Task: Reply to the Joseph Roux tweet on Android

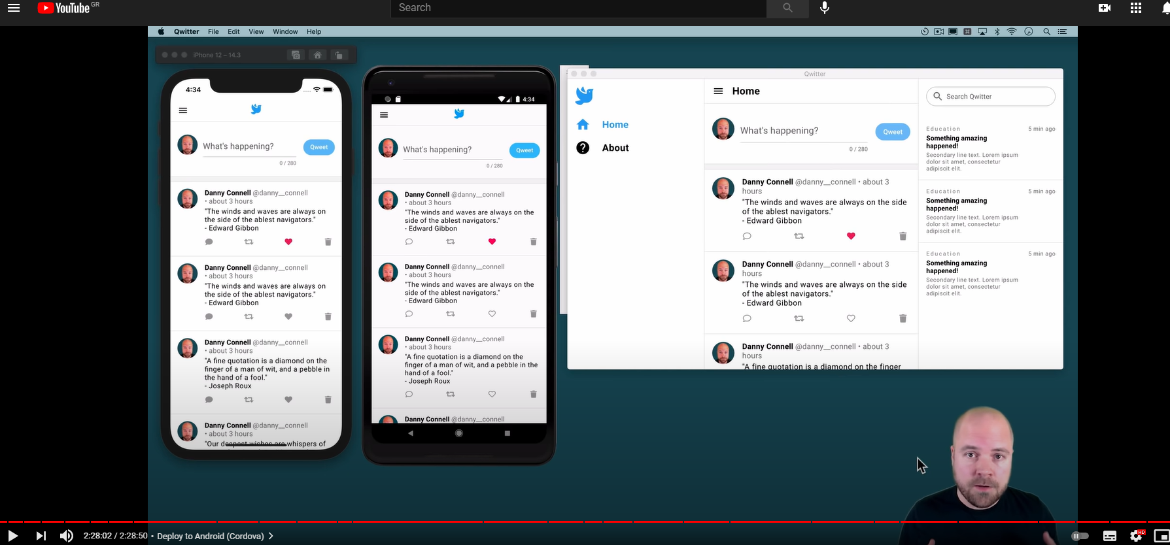Action: click(409, 394)
